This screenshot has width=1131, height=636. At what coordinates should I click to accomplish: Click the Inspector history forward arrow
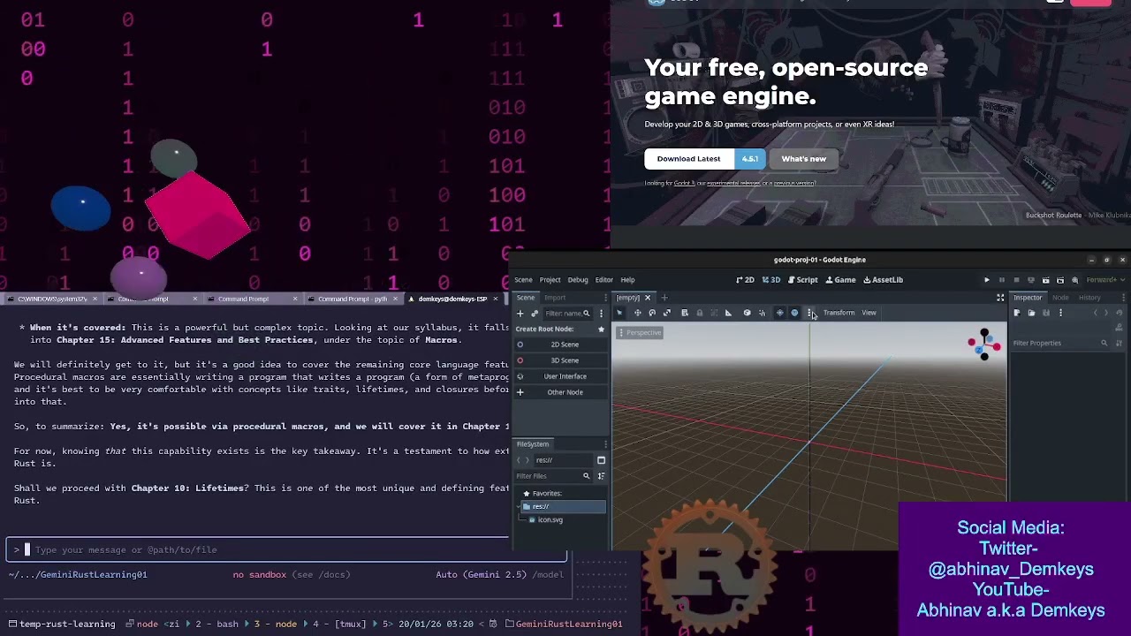click(x=1106, y=313)
